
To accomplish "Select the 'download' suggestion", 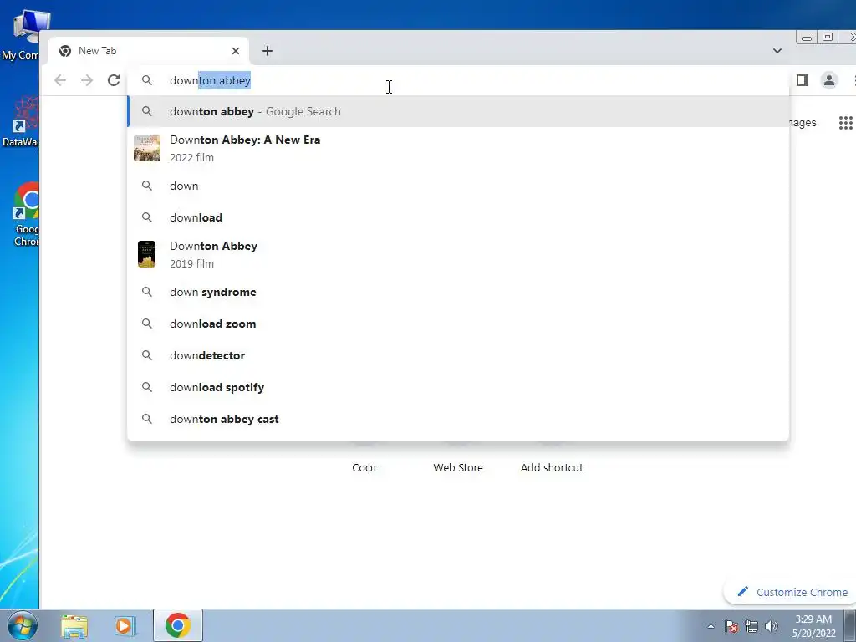I will coord(458,217).
